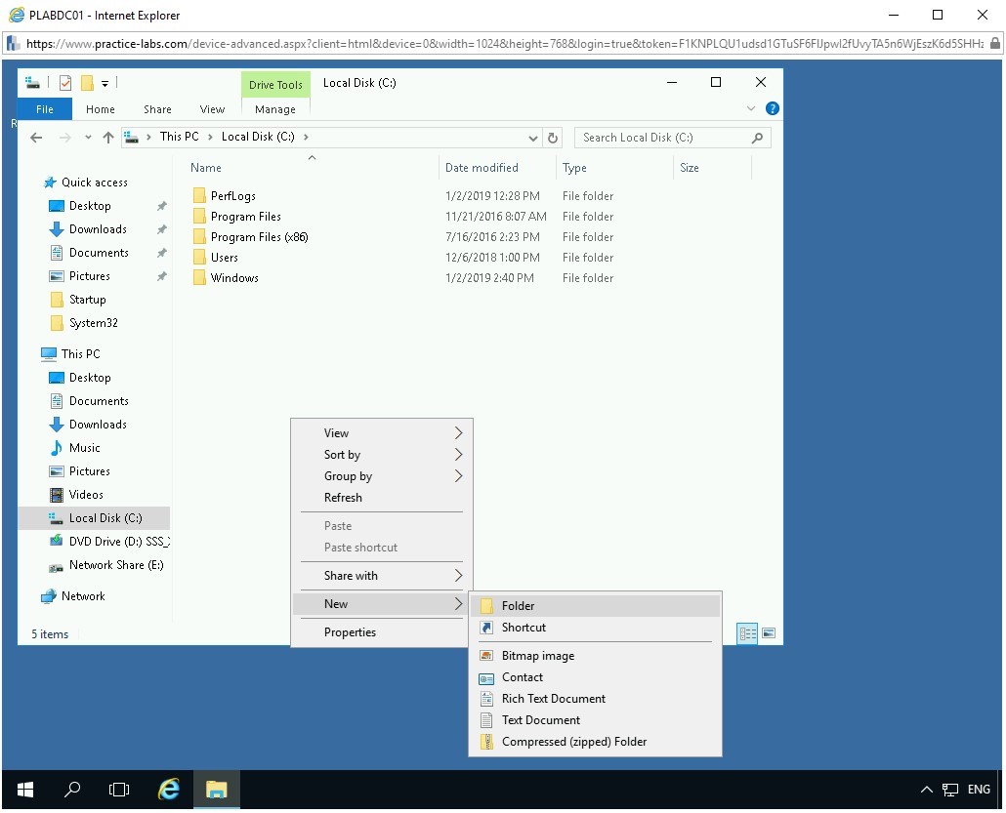1006x813 pixels.
Task: Sort by the Type column header
Action: (x=574, y=167)
